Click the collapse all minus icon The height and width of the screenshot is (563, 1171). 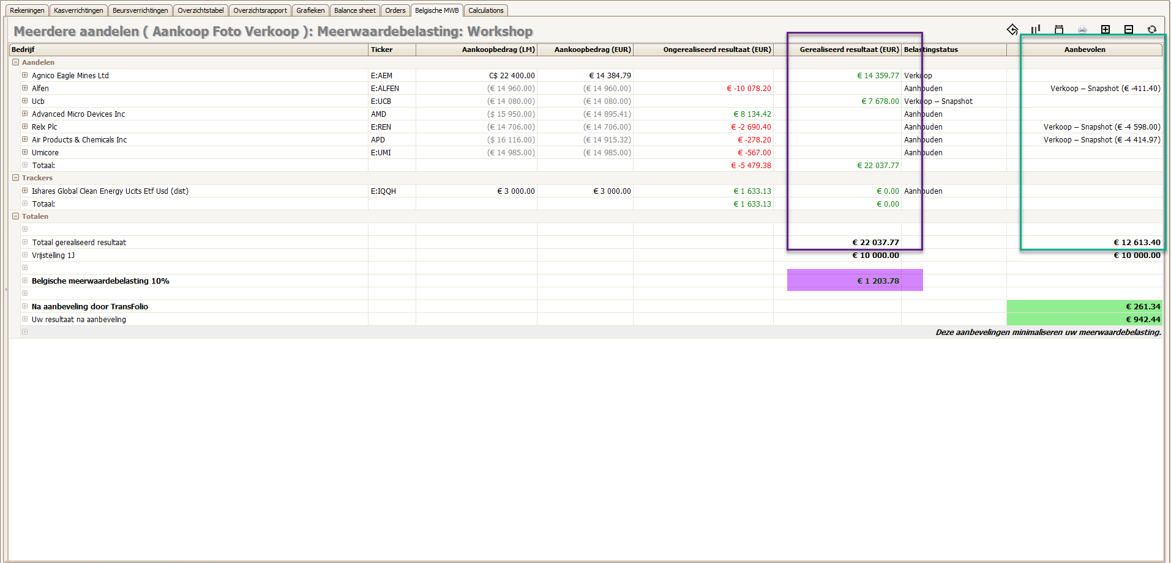[x=1128, y=29]
